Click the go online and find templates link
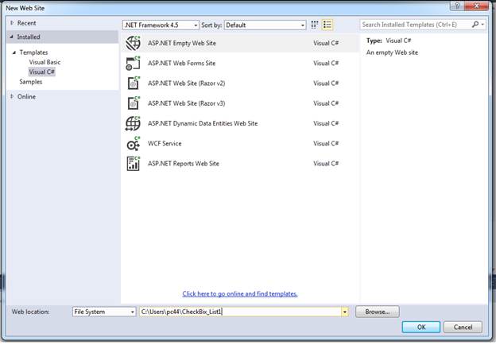Viewport: 496px width, 353px height. (x=240, y=294)
